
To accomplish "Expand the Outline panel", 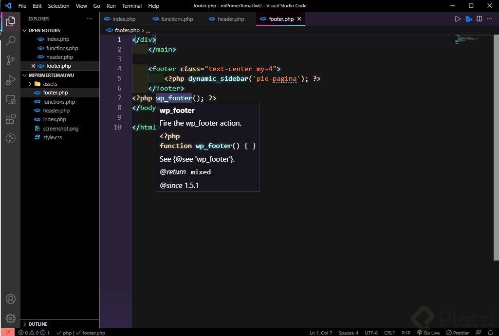I will (38, 324).
